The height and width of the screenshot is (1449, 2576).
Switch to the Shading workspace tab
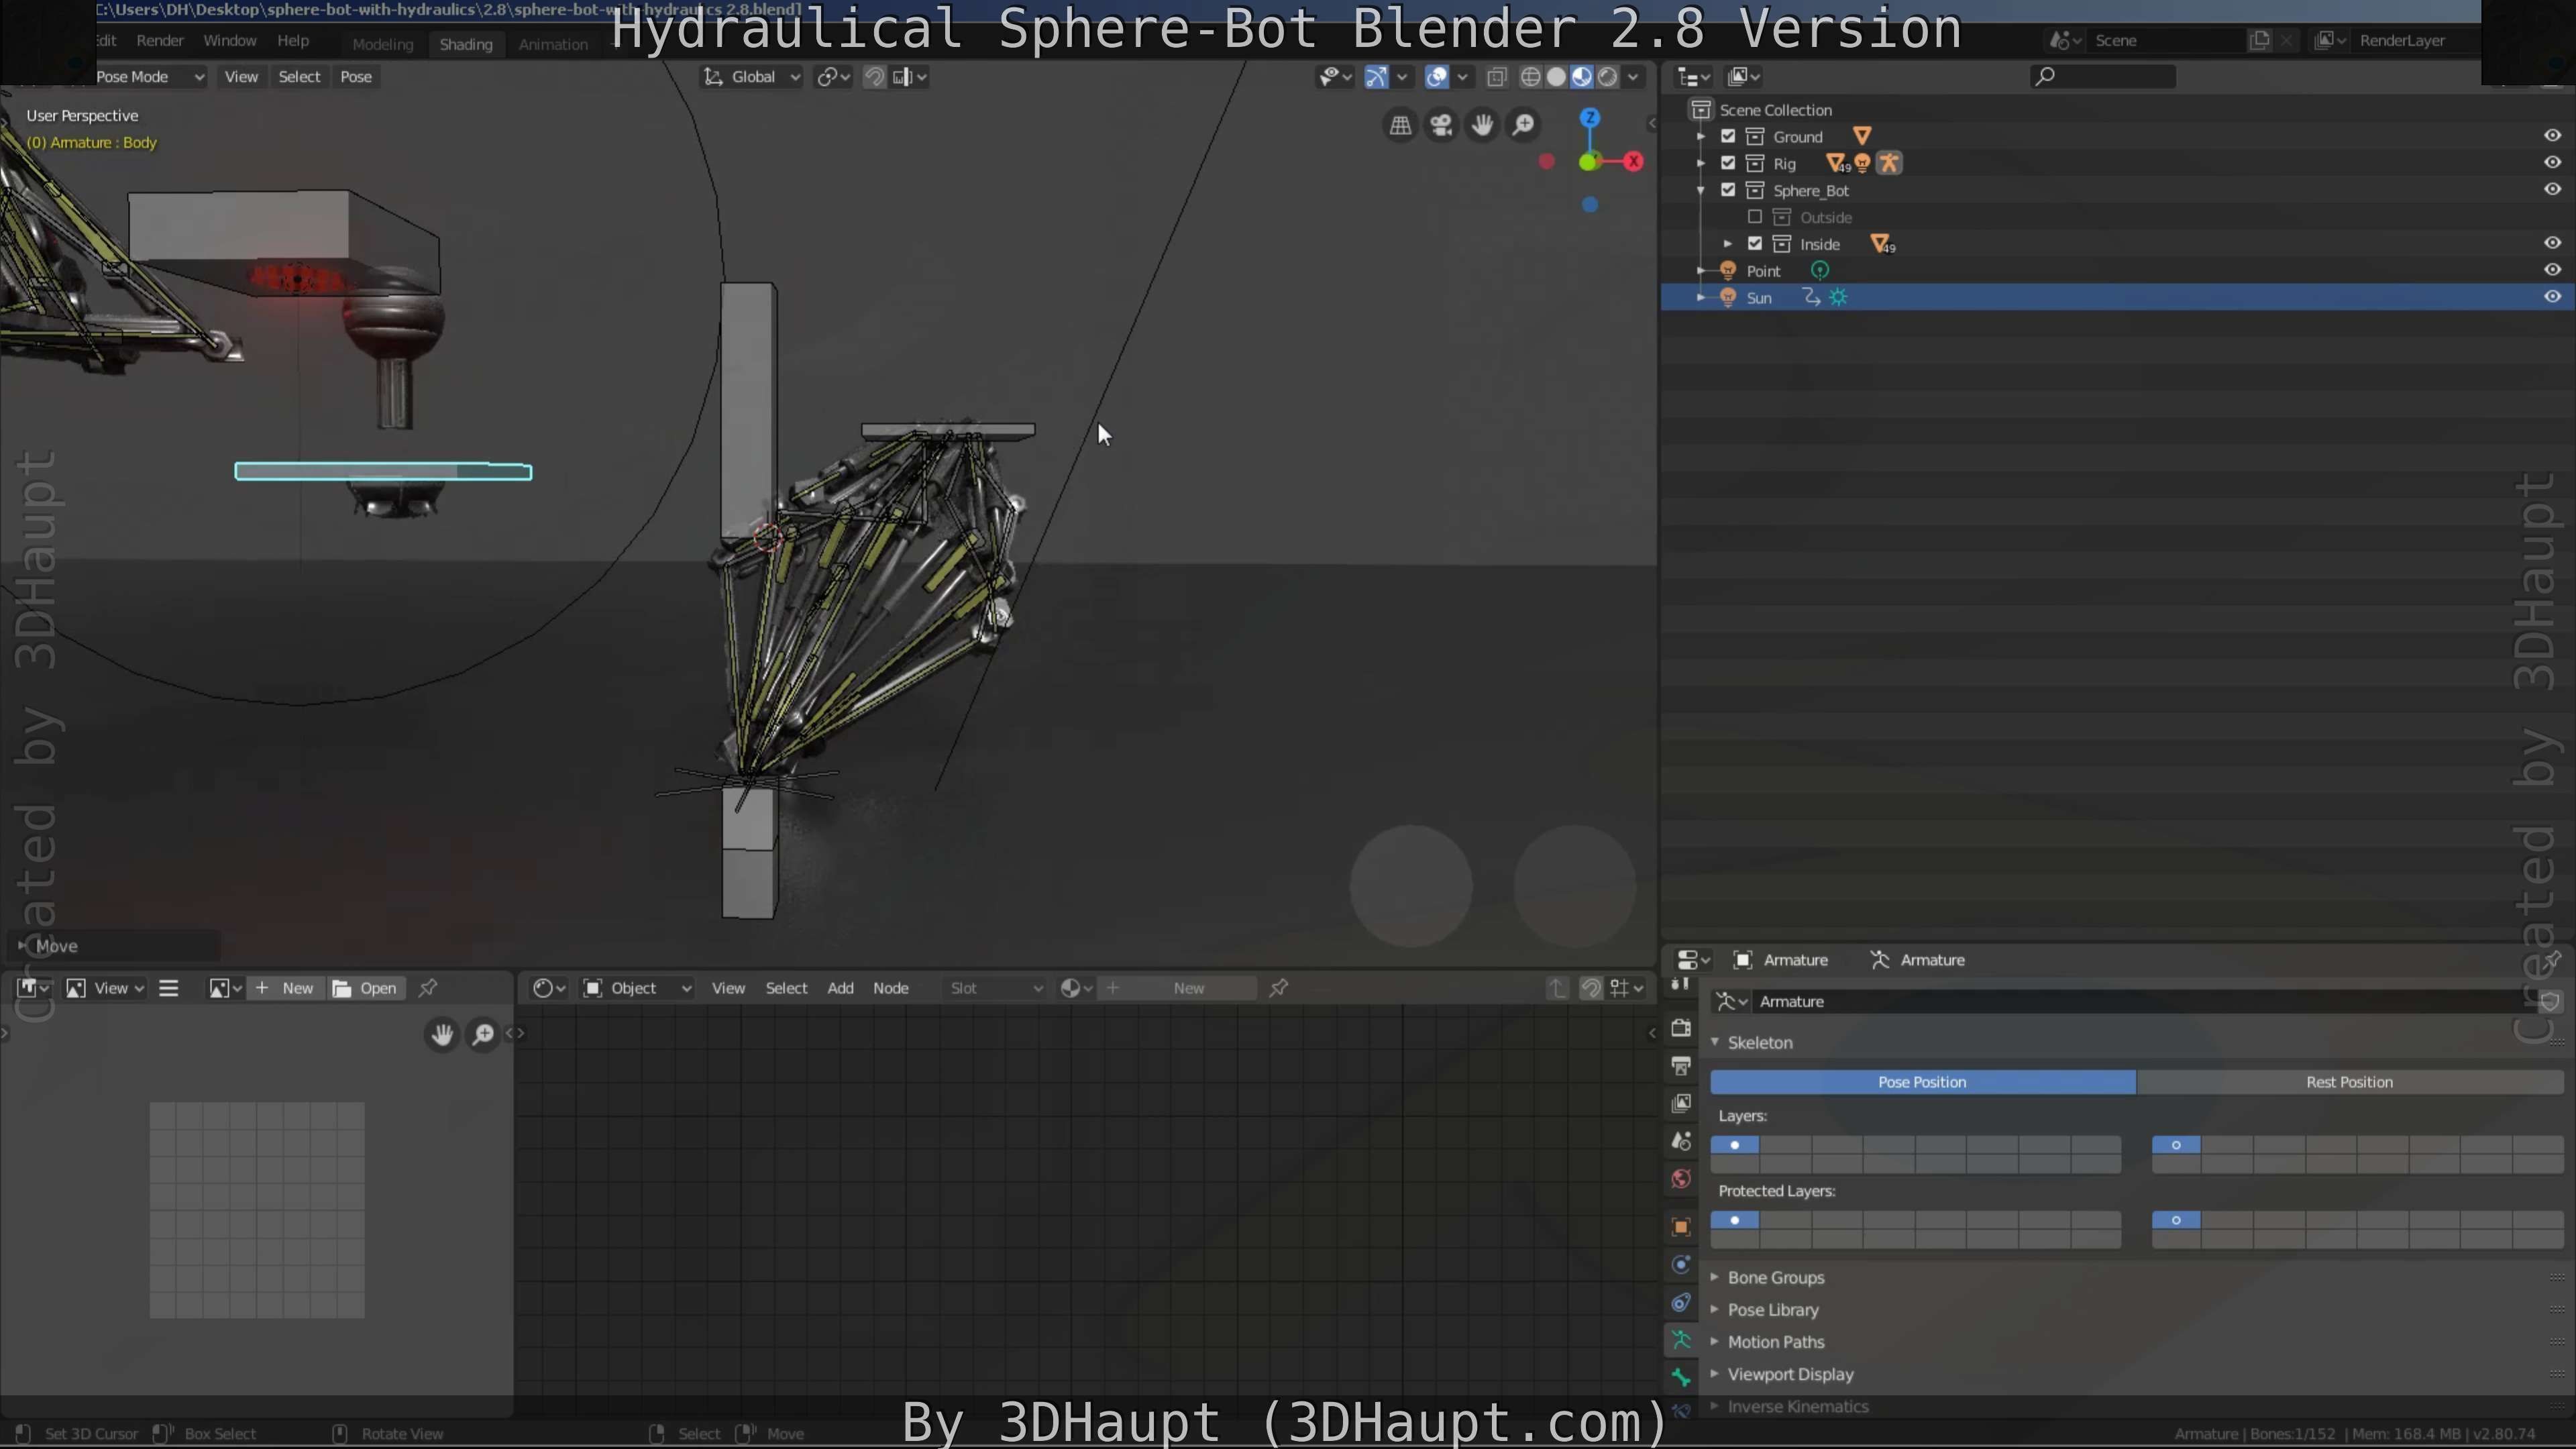(x=466, y=44)
